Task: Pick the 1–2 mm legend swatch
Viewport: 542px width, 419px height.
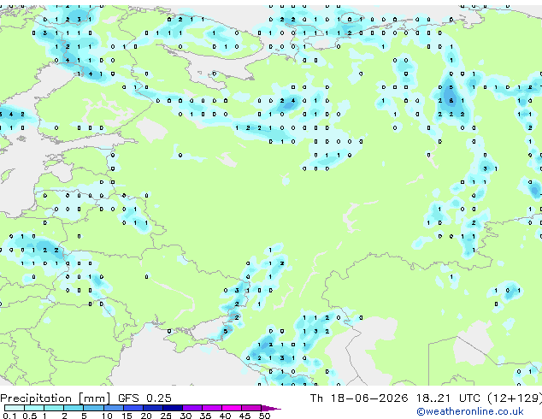Action: click(54, 408)
